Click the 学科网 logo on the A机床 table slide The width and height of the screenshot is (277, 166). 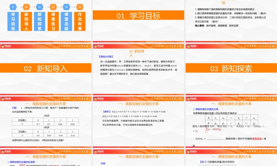tap(6, 99)
